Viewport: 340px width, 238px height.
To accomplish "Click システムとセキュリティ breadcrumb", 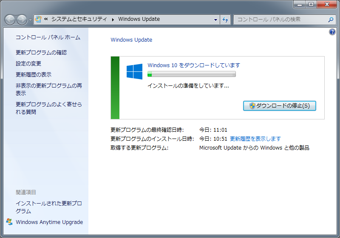I will click(79, 19).
